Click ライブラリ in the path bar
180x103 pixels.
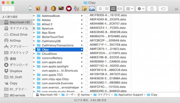pyautogui.click(x=102, y=95)
